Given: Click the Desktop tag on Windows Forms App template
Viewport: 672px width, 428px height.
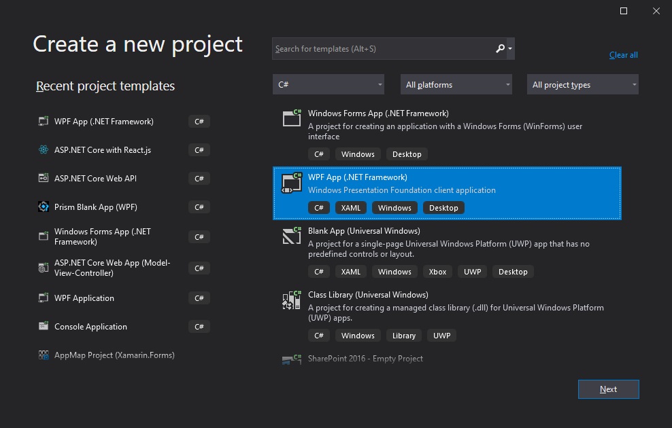Looking at the screenshot, I should (407, 154).
